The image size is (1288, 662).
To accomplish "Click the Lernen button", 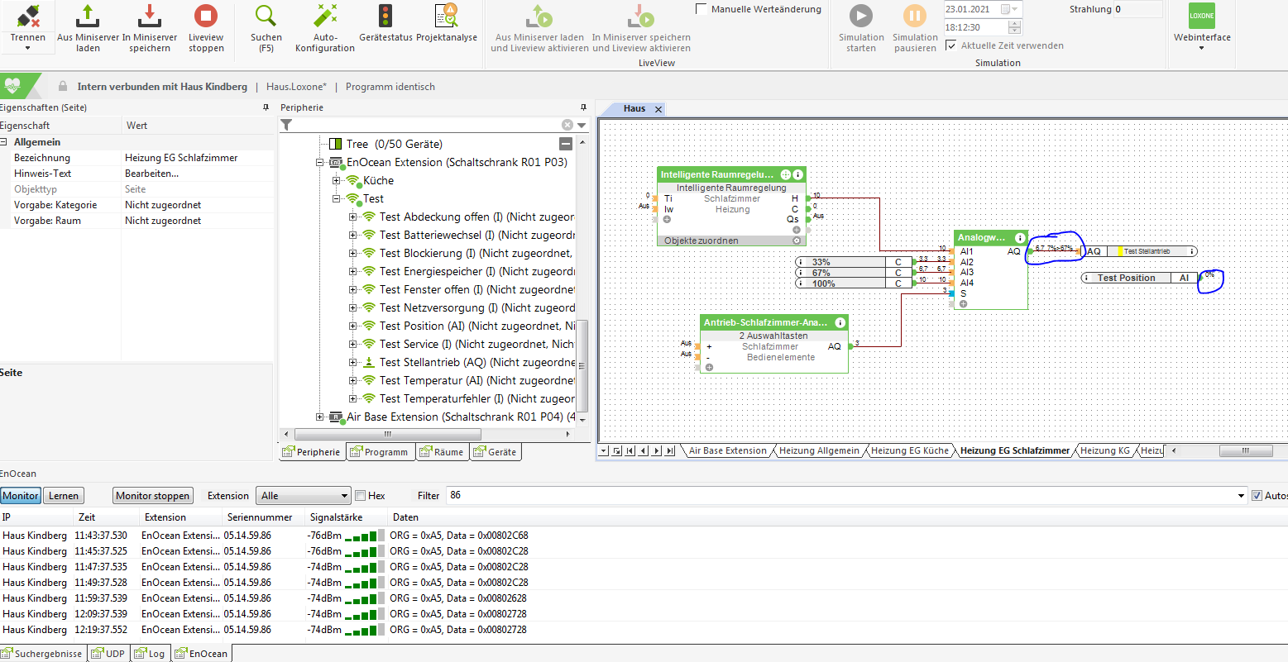I will click(x=64, y=496).
